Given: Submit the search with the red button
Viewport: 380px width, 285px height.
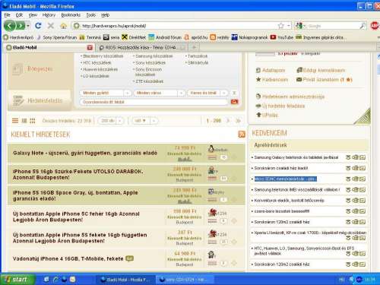Looking at the screenshot, I should click(235, 102).
